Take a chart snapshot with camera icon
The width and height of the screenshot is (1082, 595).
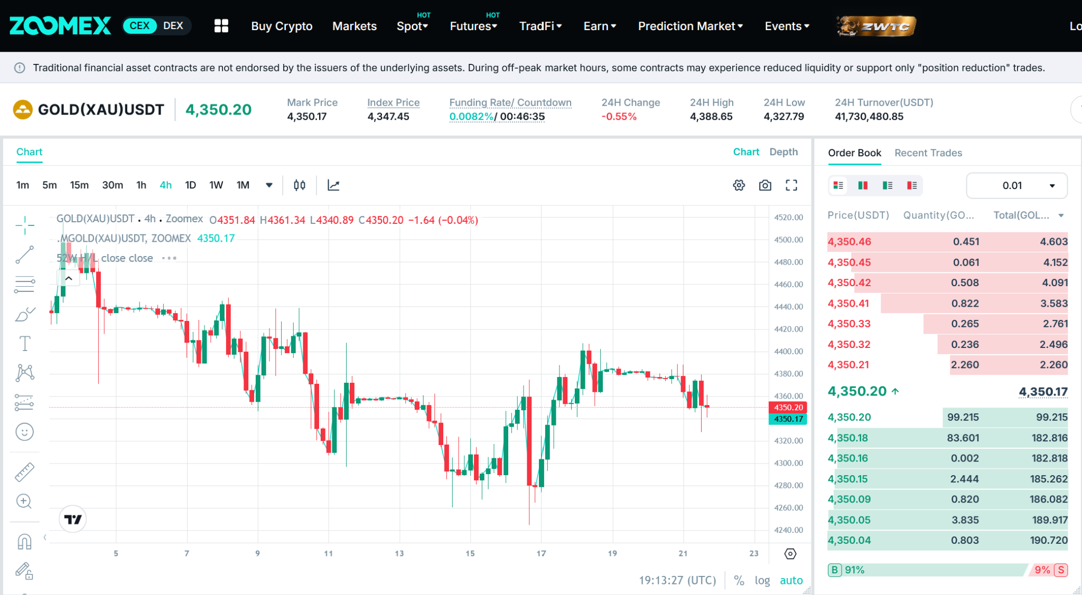pyautogui.click(x=765, y=185)
